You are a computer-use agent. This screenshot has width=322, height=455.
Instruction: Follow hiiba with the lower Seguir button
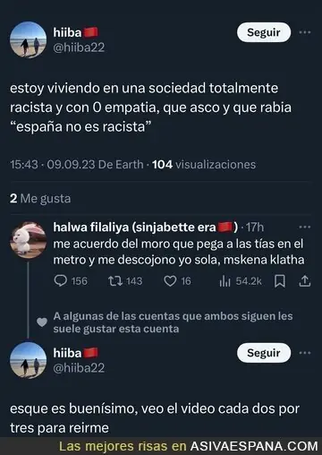click(264, 353)
